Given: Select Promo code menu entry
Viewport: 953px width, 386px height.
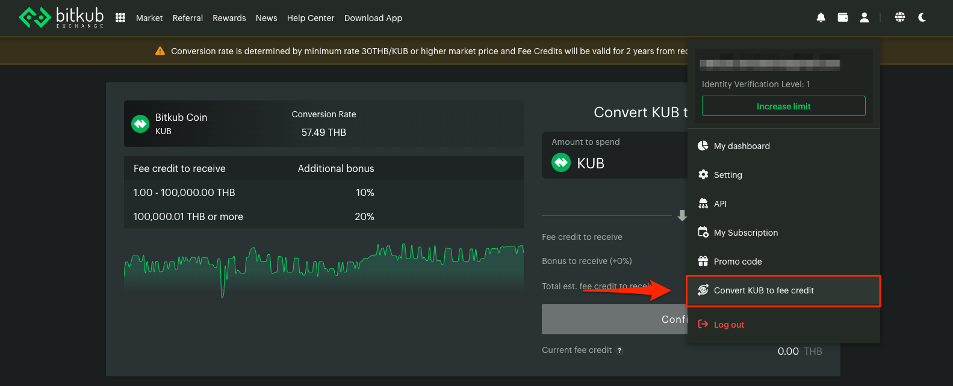Looking at the screenshot, I should point(783,261).
